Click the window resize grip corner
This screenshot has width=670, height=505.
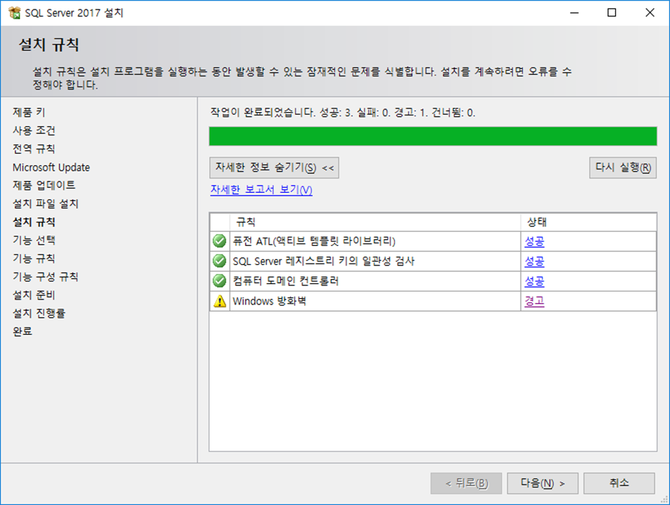(664, 499)
